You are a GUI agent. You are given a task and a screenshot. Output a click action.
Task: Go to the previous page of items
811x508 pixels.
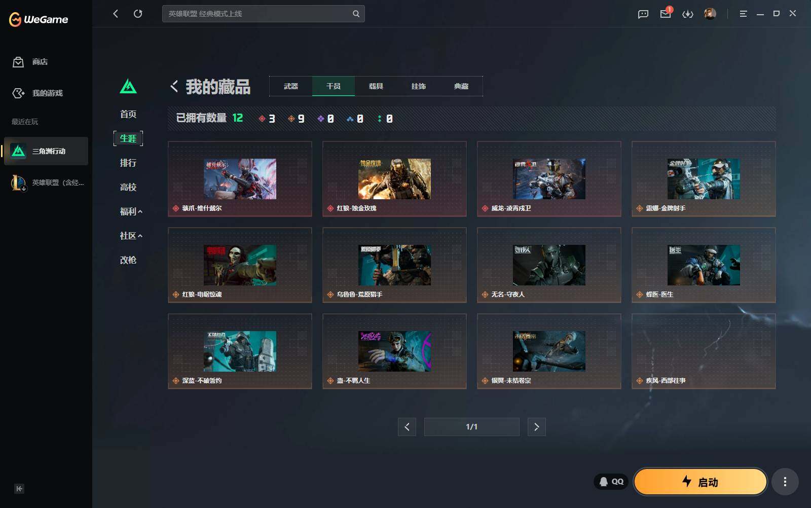click(x=407, y=427)
